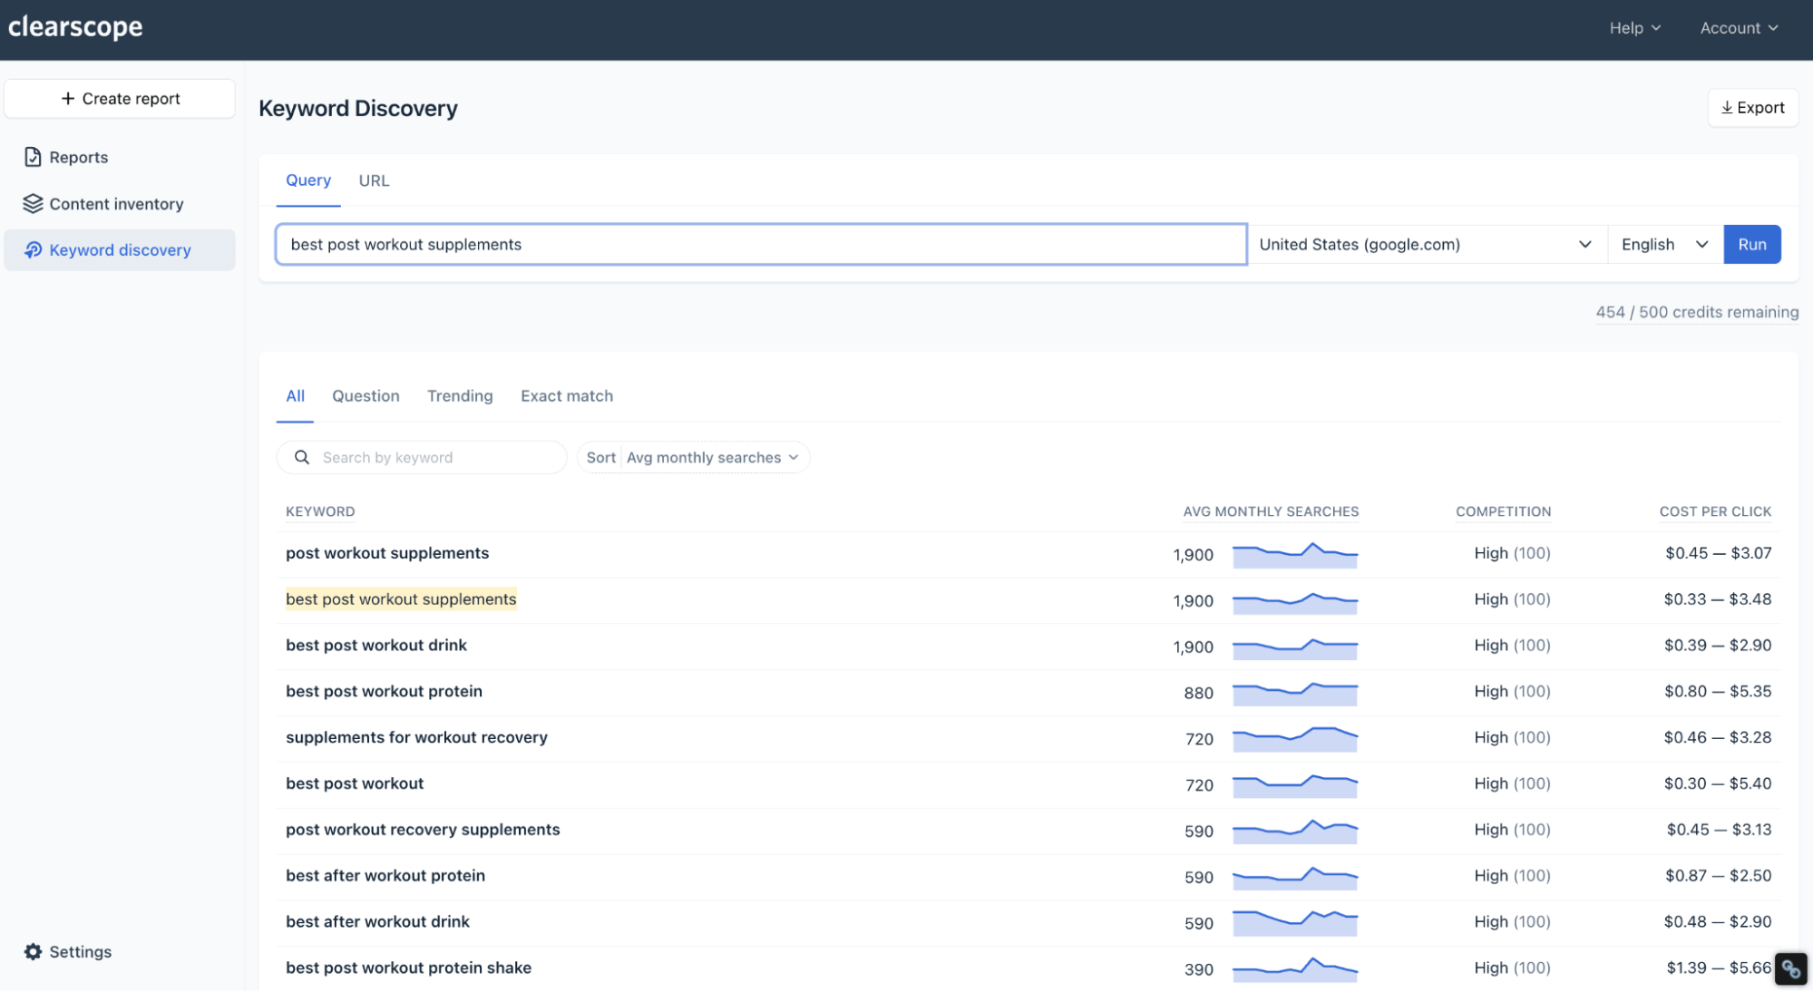Click the Reports document icon
The height and width of the screenshot is (992, 1813).
tap(33, 157)
